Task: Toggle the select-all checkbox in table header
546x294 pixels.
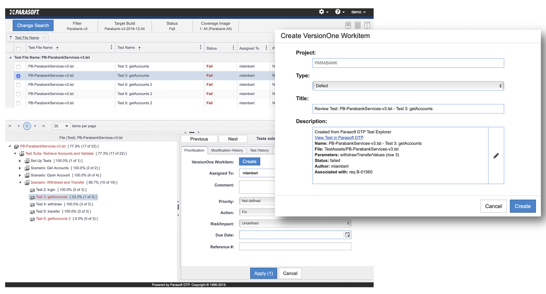Action: pyautogui.click(x=18, y=47)
